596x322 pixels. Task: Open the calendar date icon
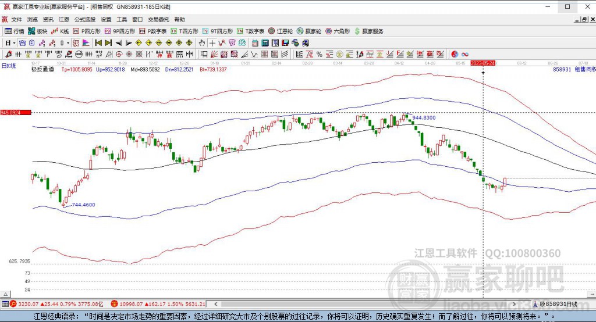(255, 43)
